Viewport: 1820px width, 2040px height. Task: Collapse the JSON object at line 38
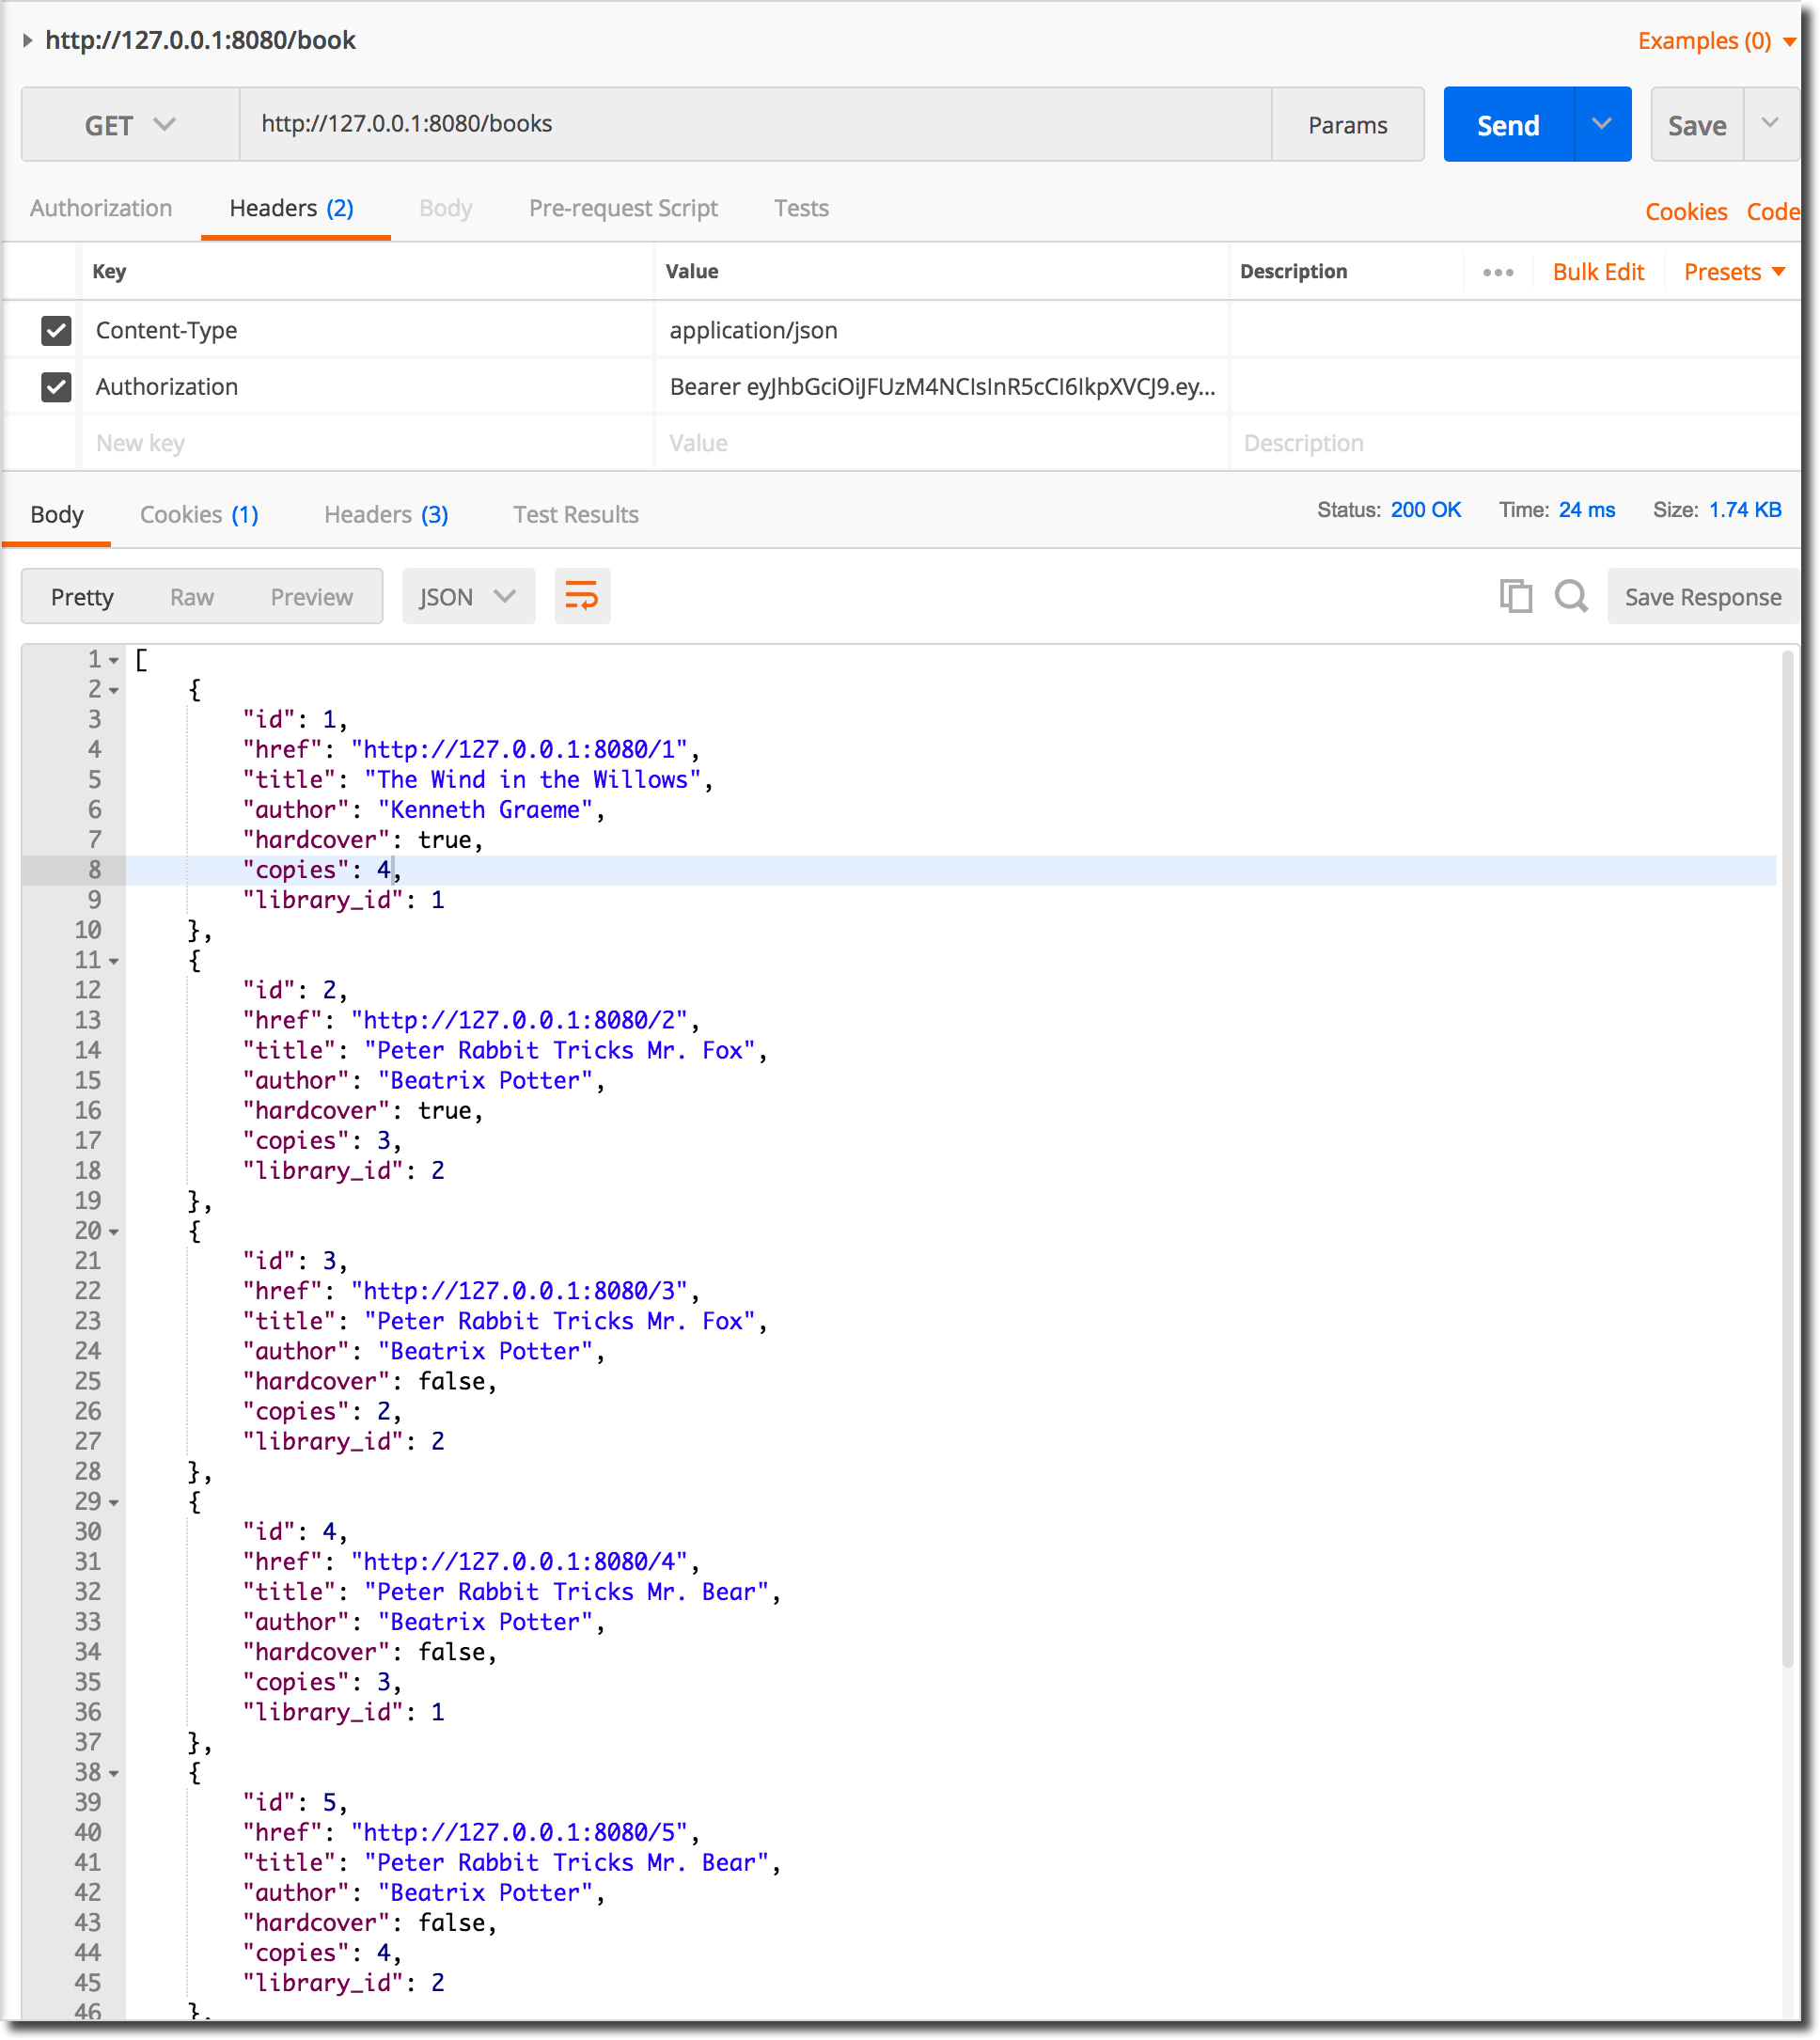click(114, 1774)
